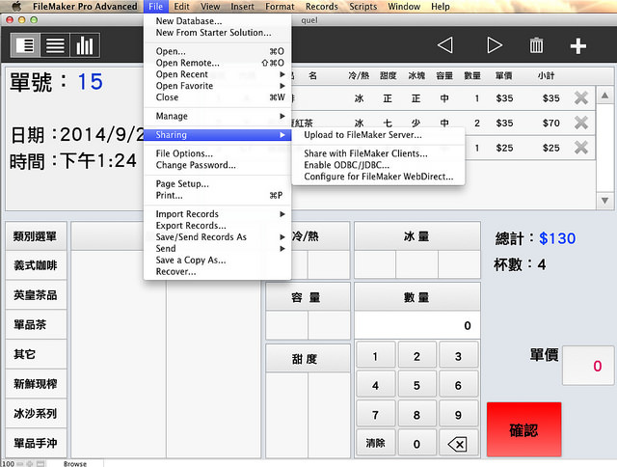This screenshot has width=617, height=467.
Task: Select 其它 category button
Action: [36, 354]
